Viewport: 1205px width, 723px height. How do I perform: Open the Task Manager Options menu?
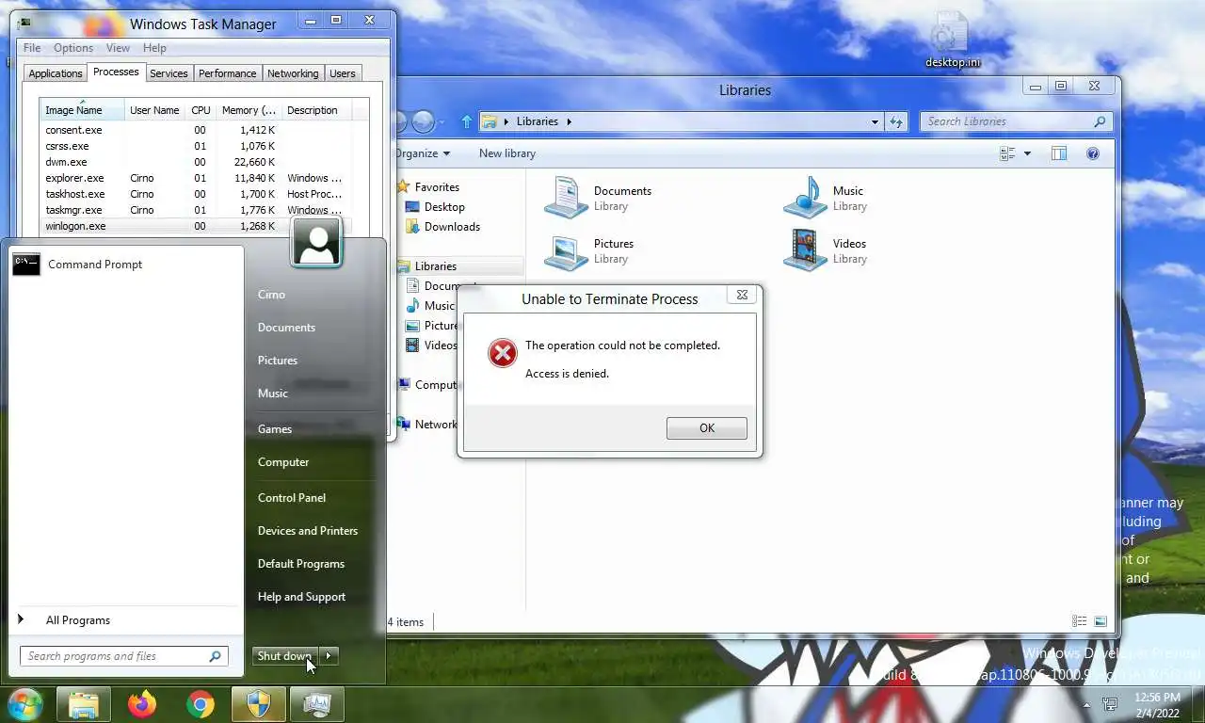(73, 48)
